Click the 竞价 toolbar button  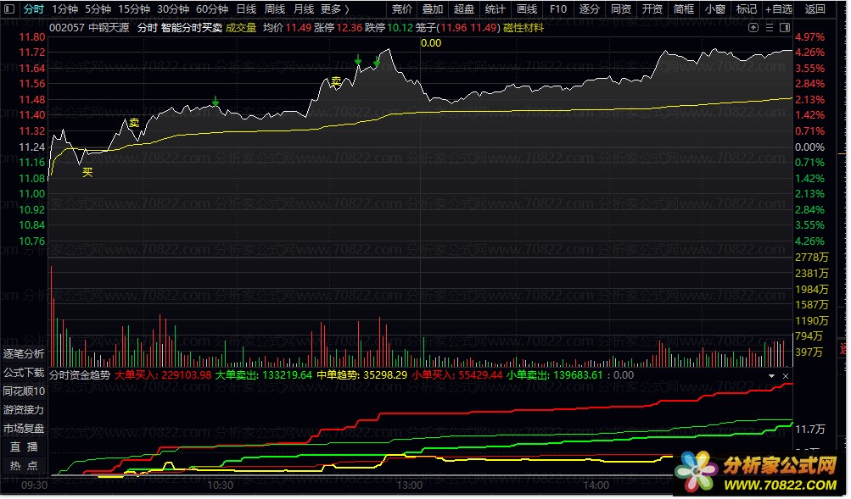(401, 9)
